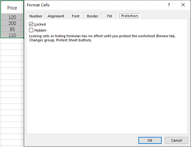The width and height of the screenshot is (191, 147).
Task: Select the cell containing 120
Action: [12, 17]
